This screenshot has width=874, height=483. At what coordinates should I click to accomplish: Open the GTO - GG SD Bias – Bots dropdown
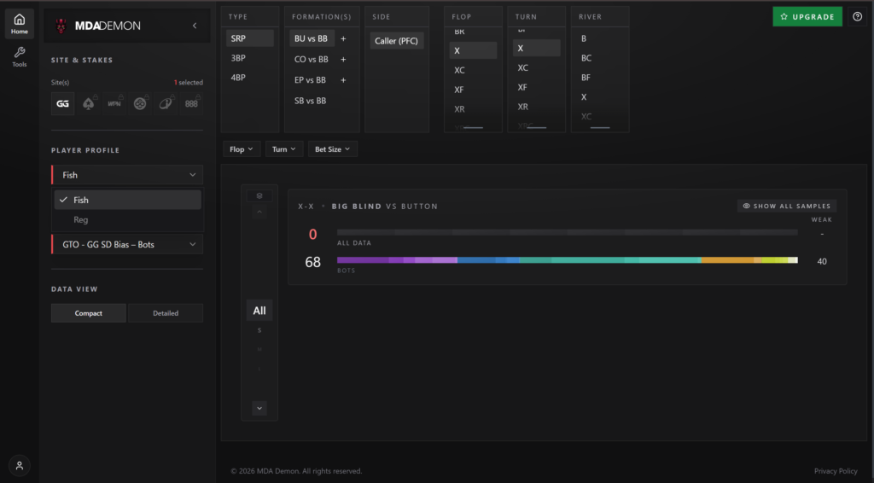click(127, 245)
